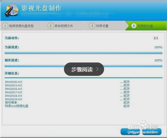Select the IMAG0020.AVI row

click(x=67, y=82)
